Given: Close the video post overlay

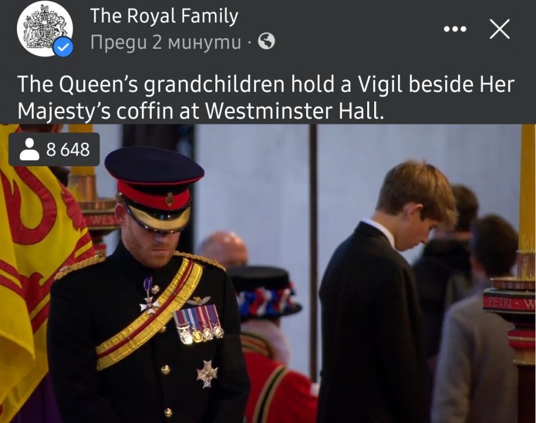Looking at the screenshot, I should pyautogui.click(x=499, y=29).
